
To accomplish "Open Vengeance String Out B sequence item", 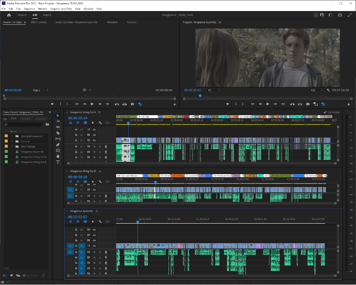I will coord(33,162).
